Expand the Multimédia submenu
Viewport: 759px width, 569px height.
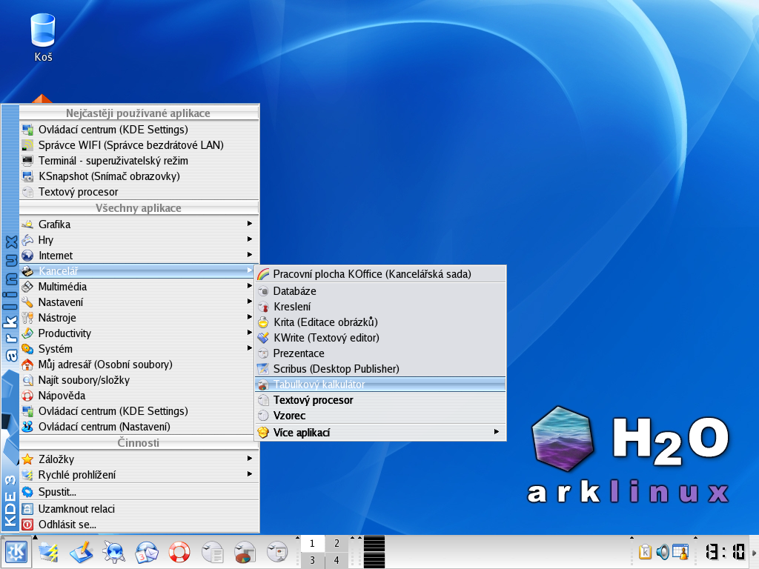coord(139,287)
